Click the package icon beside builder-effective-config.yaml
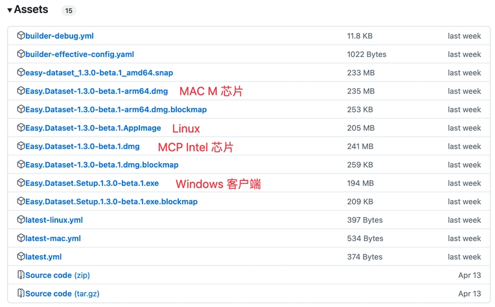495x307 pixels. [x=21, y=54]
